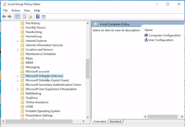Click the Local Group Policy Editor title icon

[5, 4]
